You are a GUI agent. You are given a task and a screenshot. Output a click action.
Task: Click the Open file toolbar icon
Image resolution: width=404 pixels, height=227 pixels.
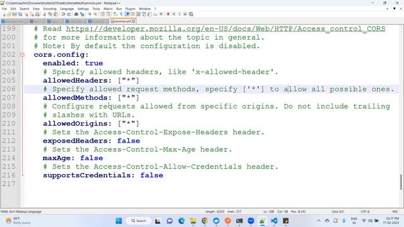pyautogui.click(x=9, y=14)
